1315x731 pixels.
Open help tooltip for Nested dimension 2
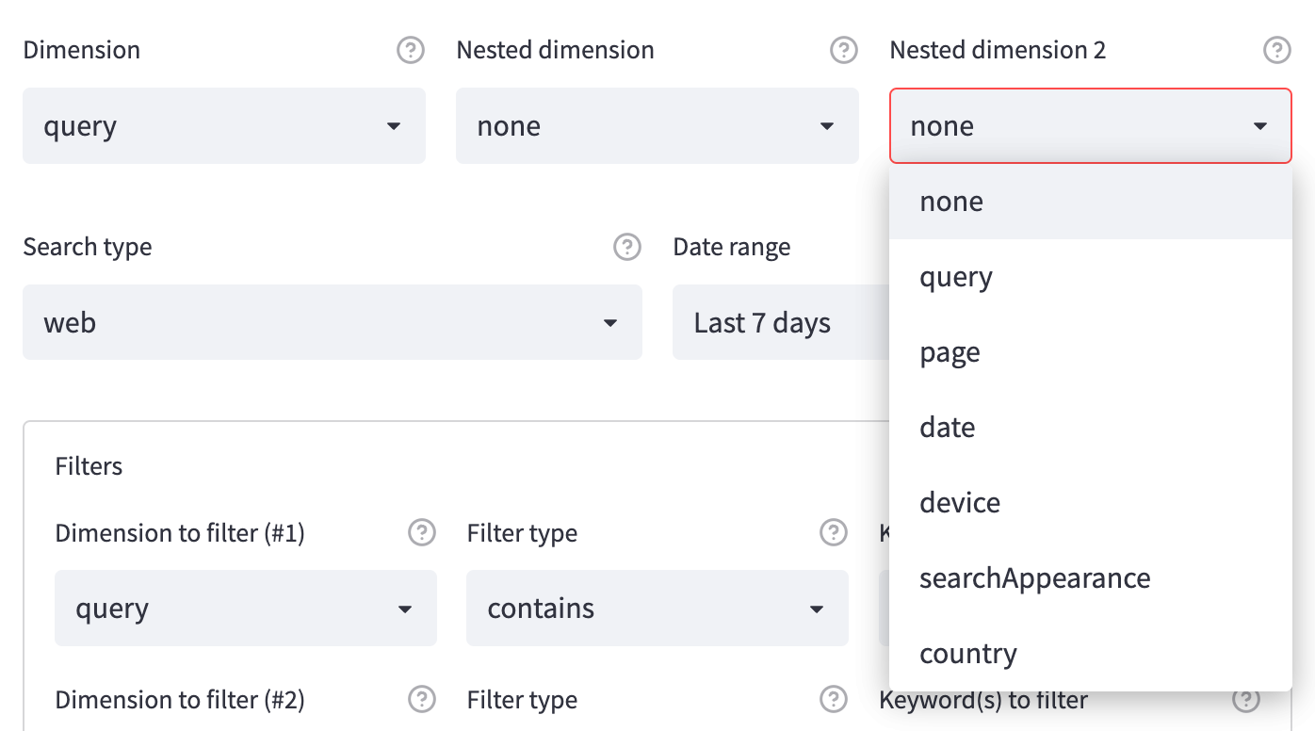click(1276, 50)
